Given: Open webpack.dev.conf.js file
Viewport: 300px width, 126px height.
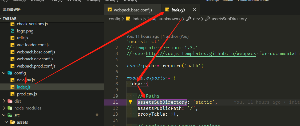Looking at the screenshot, I should point(35,59).
